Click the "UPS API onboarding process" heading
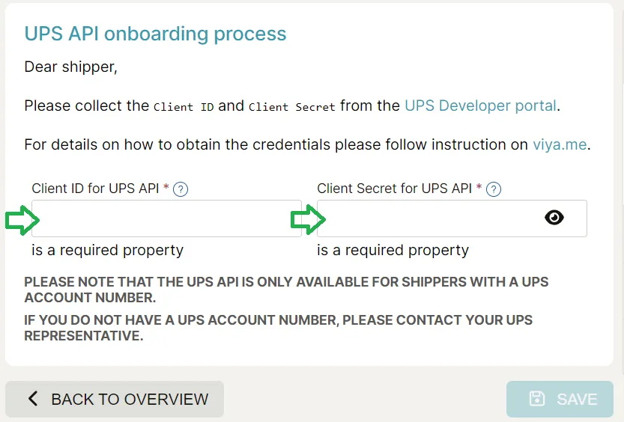624x422 pixels. click(155, 34)
